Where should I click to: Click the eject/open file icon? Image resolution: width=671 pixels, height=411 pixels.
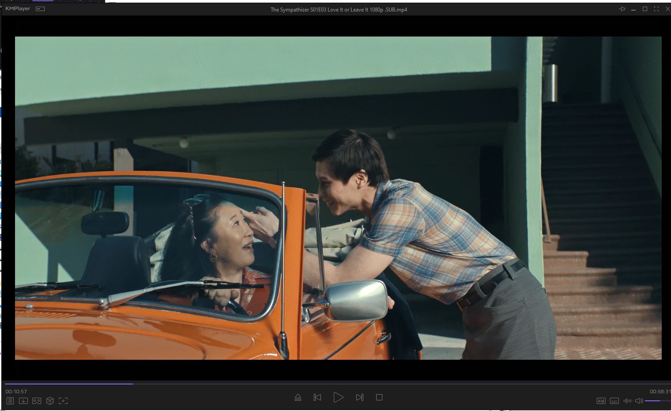(298, 397)
